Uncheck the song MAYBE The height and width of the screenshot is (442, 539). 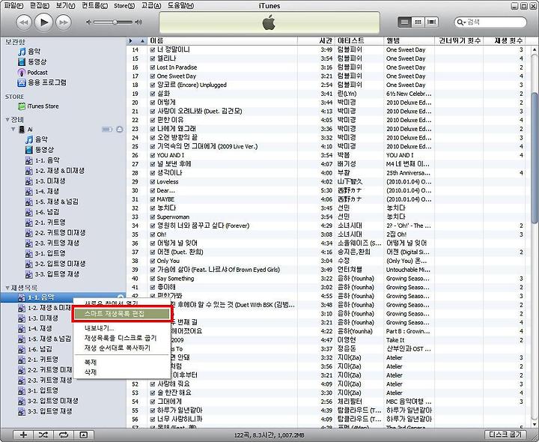click(x=153, y=199)
